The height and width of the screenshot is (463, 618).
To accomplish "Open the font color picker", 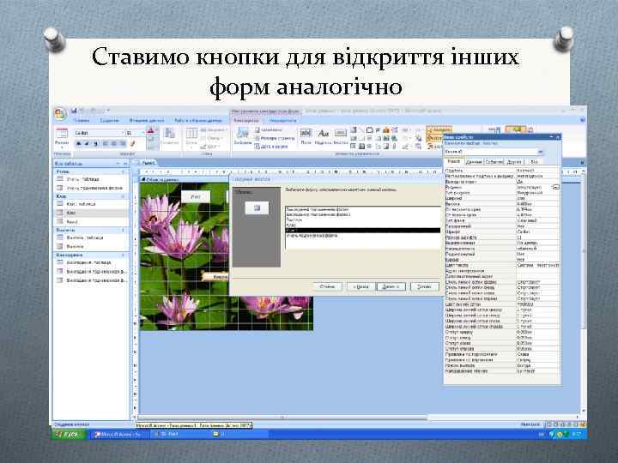I will [150, 132].
